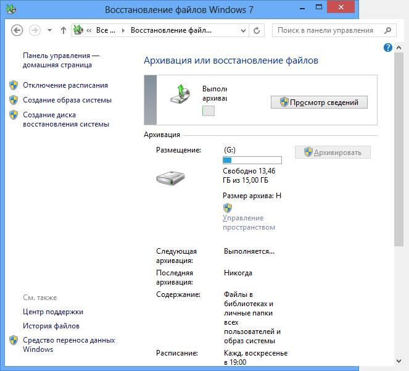Viewport: 409px width, 371px height.
Task: Open "Создание образа системы" link
Action: point(67,100)
